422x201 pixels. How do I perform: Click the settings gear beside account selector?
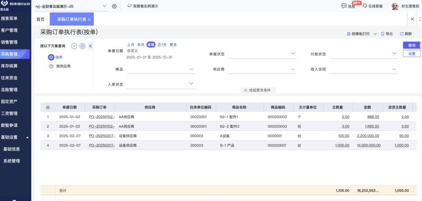coord(114,6)
